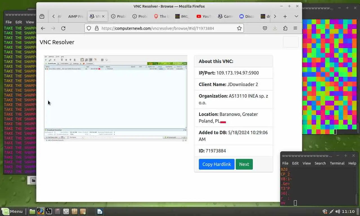360x216 pixels.
Task: Switch to the YouTube tab
Action: point(204,16)
